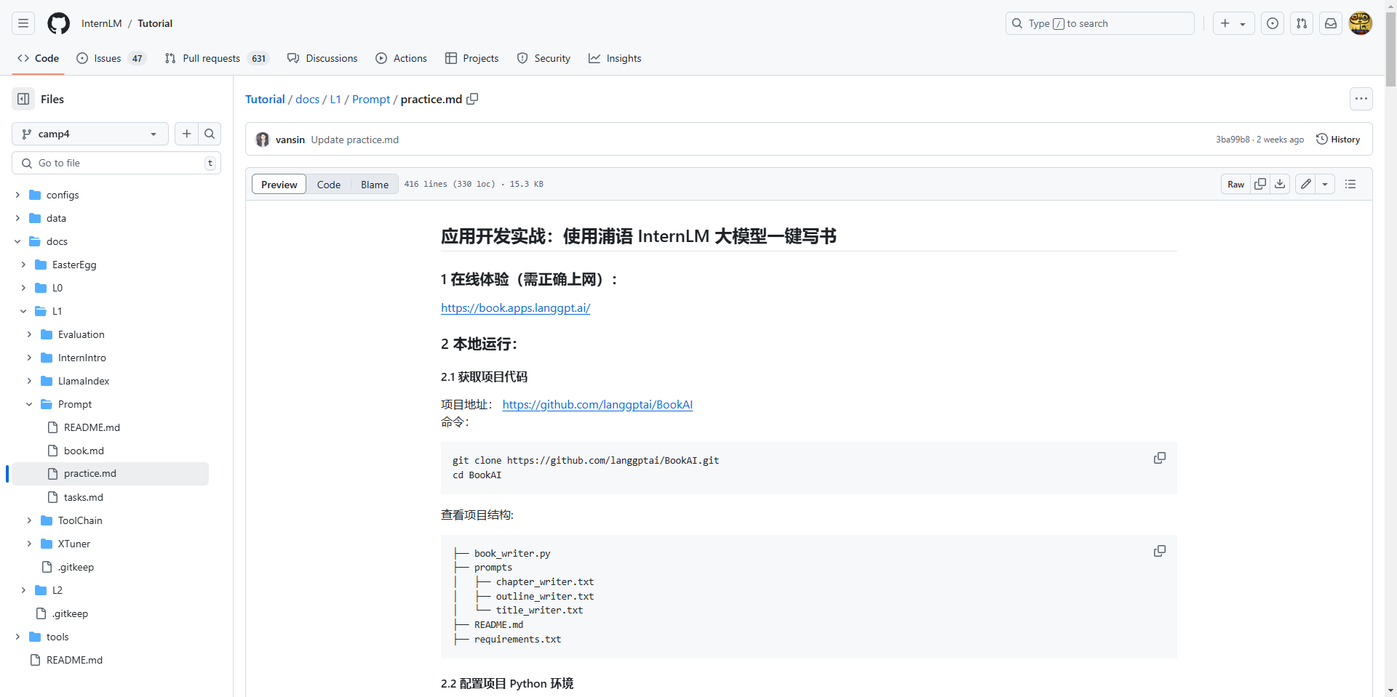Screen dimensions: 1397x697
Task: Expand the L0 folder
Action: (23, 288)
